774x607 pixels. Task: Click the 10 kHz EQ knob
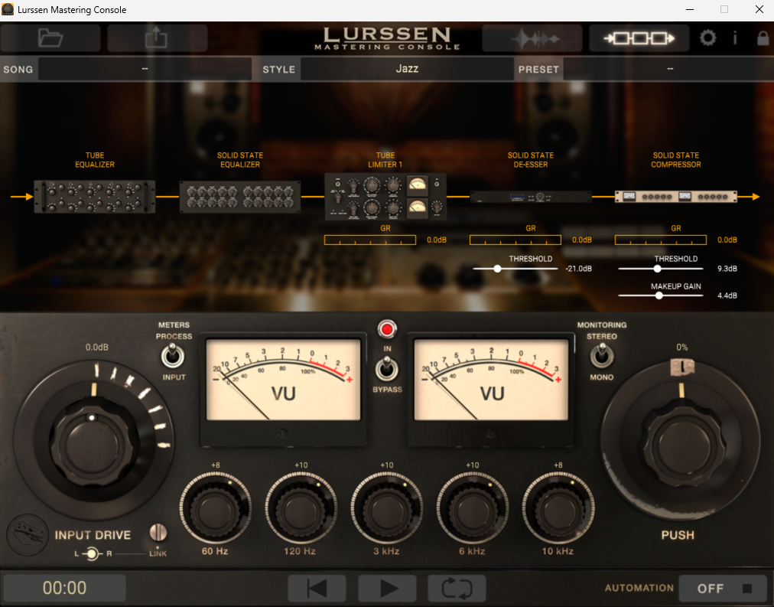point(558,509)
